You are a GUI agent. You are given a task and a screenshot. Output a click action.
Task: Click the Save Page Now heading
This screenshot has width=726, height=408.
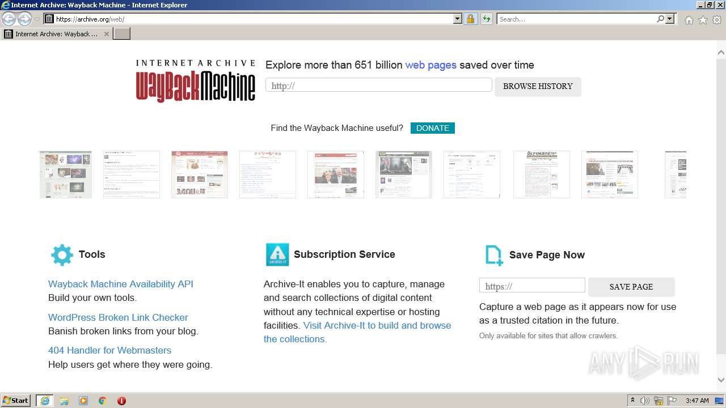(547, 255)
